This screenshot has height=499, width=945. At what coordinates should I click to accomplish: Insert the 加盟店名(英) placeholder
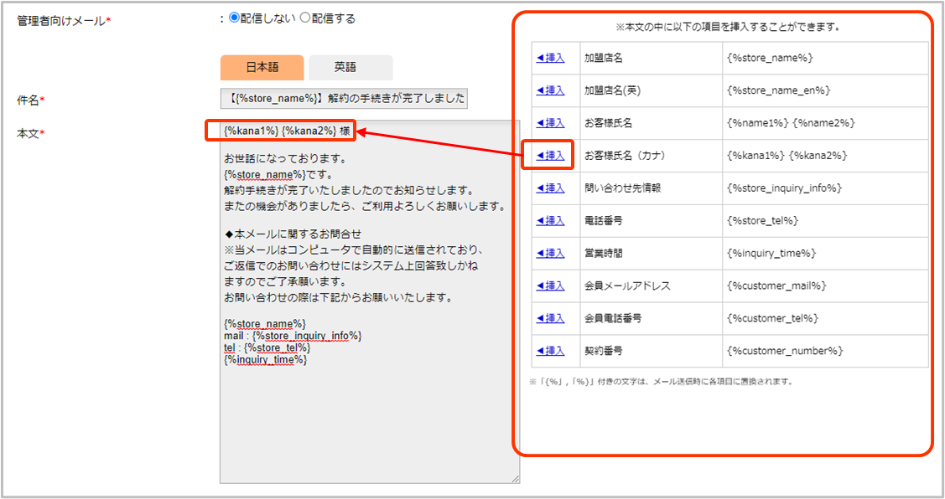[550, 90]
